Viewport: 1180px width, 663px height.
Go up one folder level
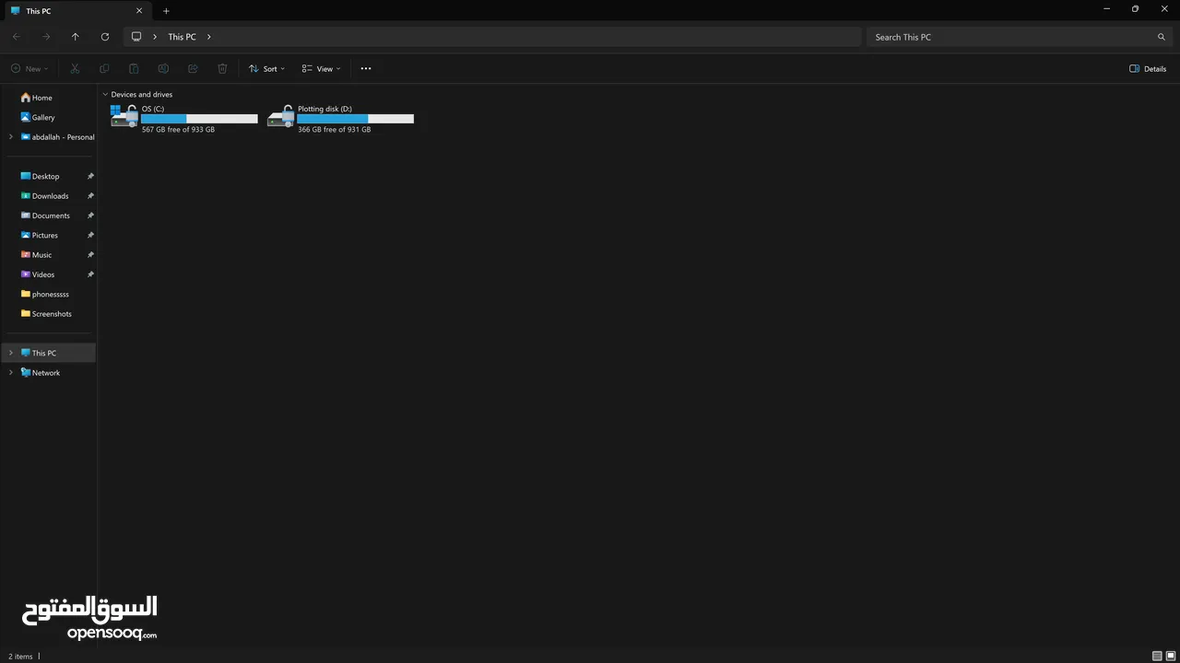point(76,37)
